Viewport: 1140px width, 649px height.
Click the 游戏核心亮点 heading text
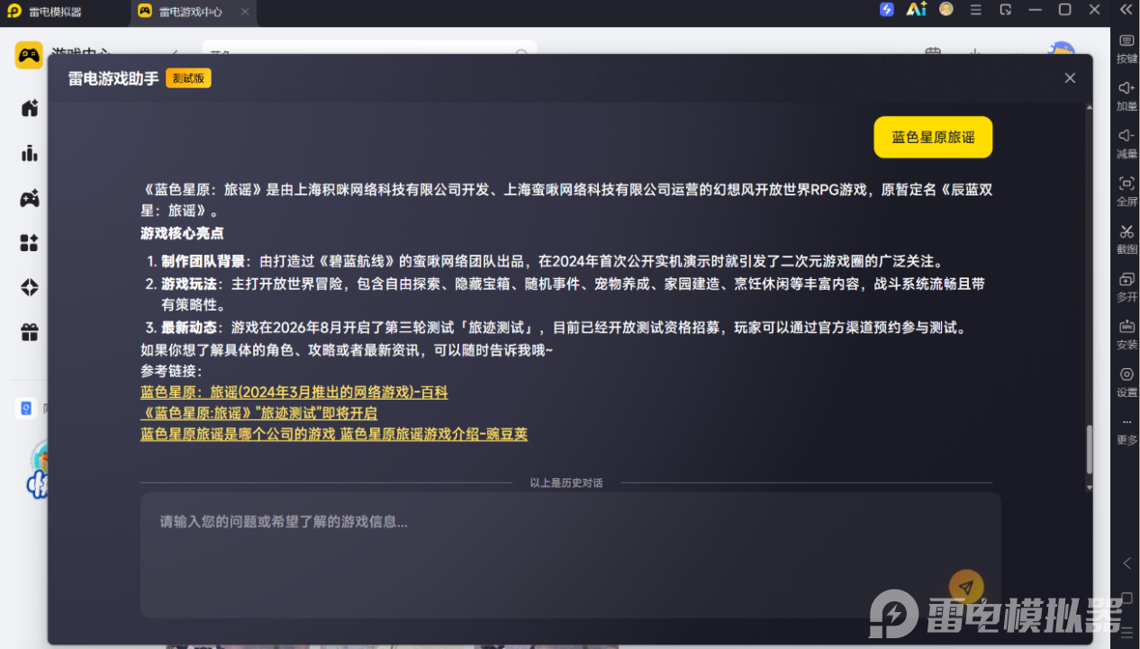tap(182, 233)
